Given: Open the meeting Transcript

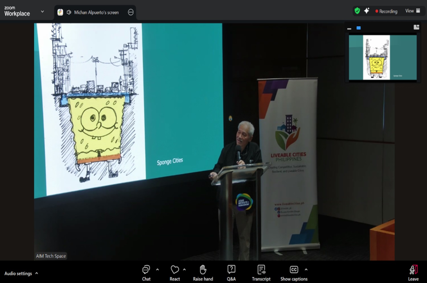Looking at the screenshot, I should (x=261, y=273).
